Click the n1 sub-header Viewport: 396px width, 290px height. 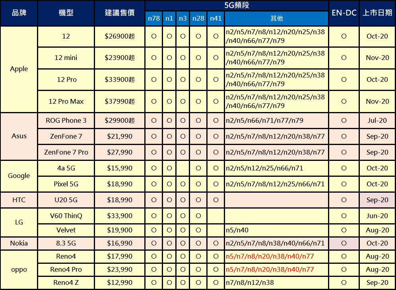(169, 19)
